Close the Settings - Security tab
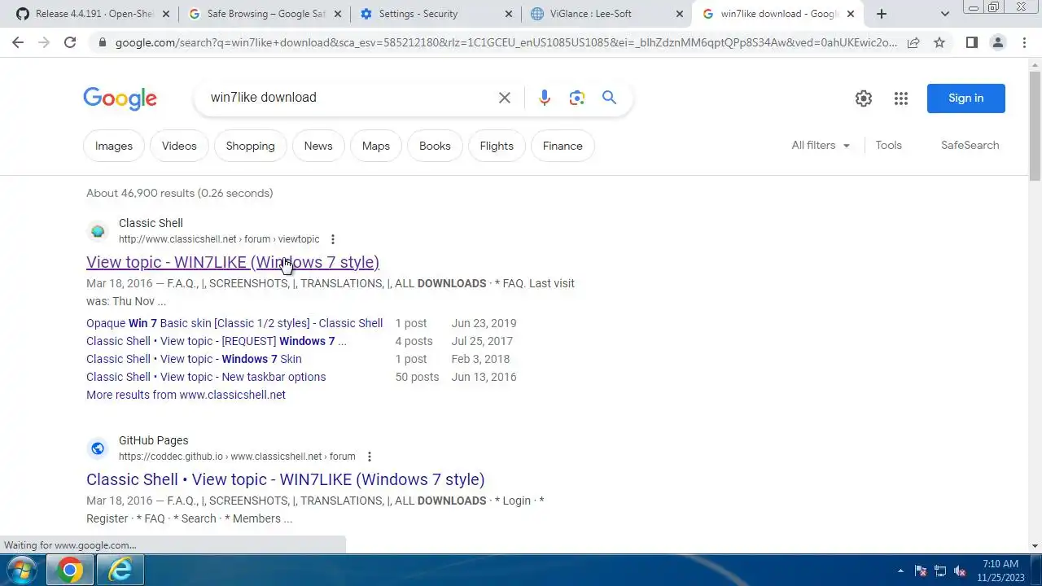1042x586 pixels. (509, 14)
